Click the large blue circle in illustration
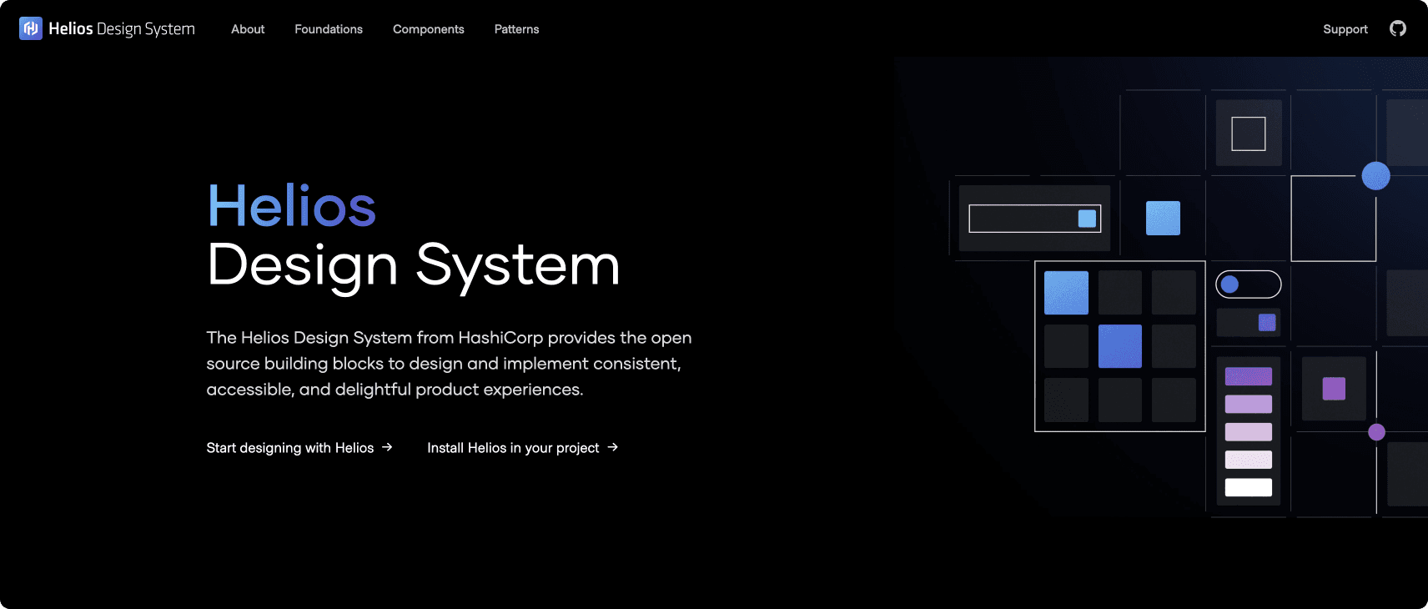1428x609 pixels. coord(1375,176)
